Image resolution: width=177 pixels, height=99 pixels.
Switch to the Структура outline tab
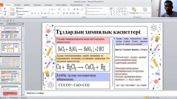pyautogui.click(x=12, y=24)
